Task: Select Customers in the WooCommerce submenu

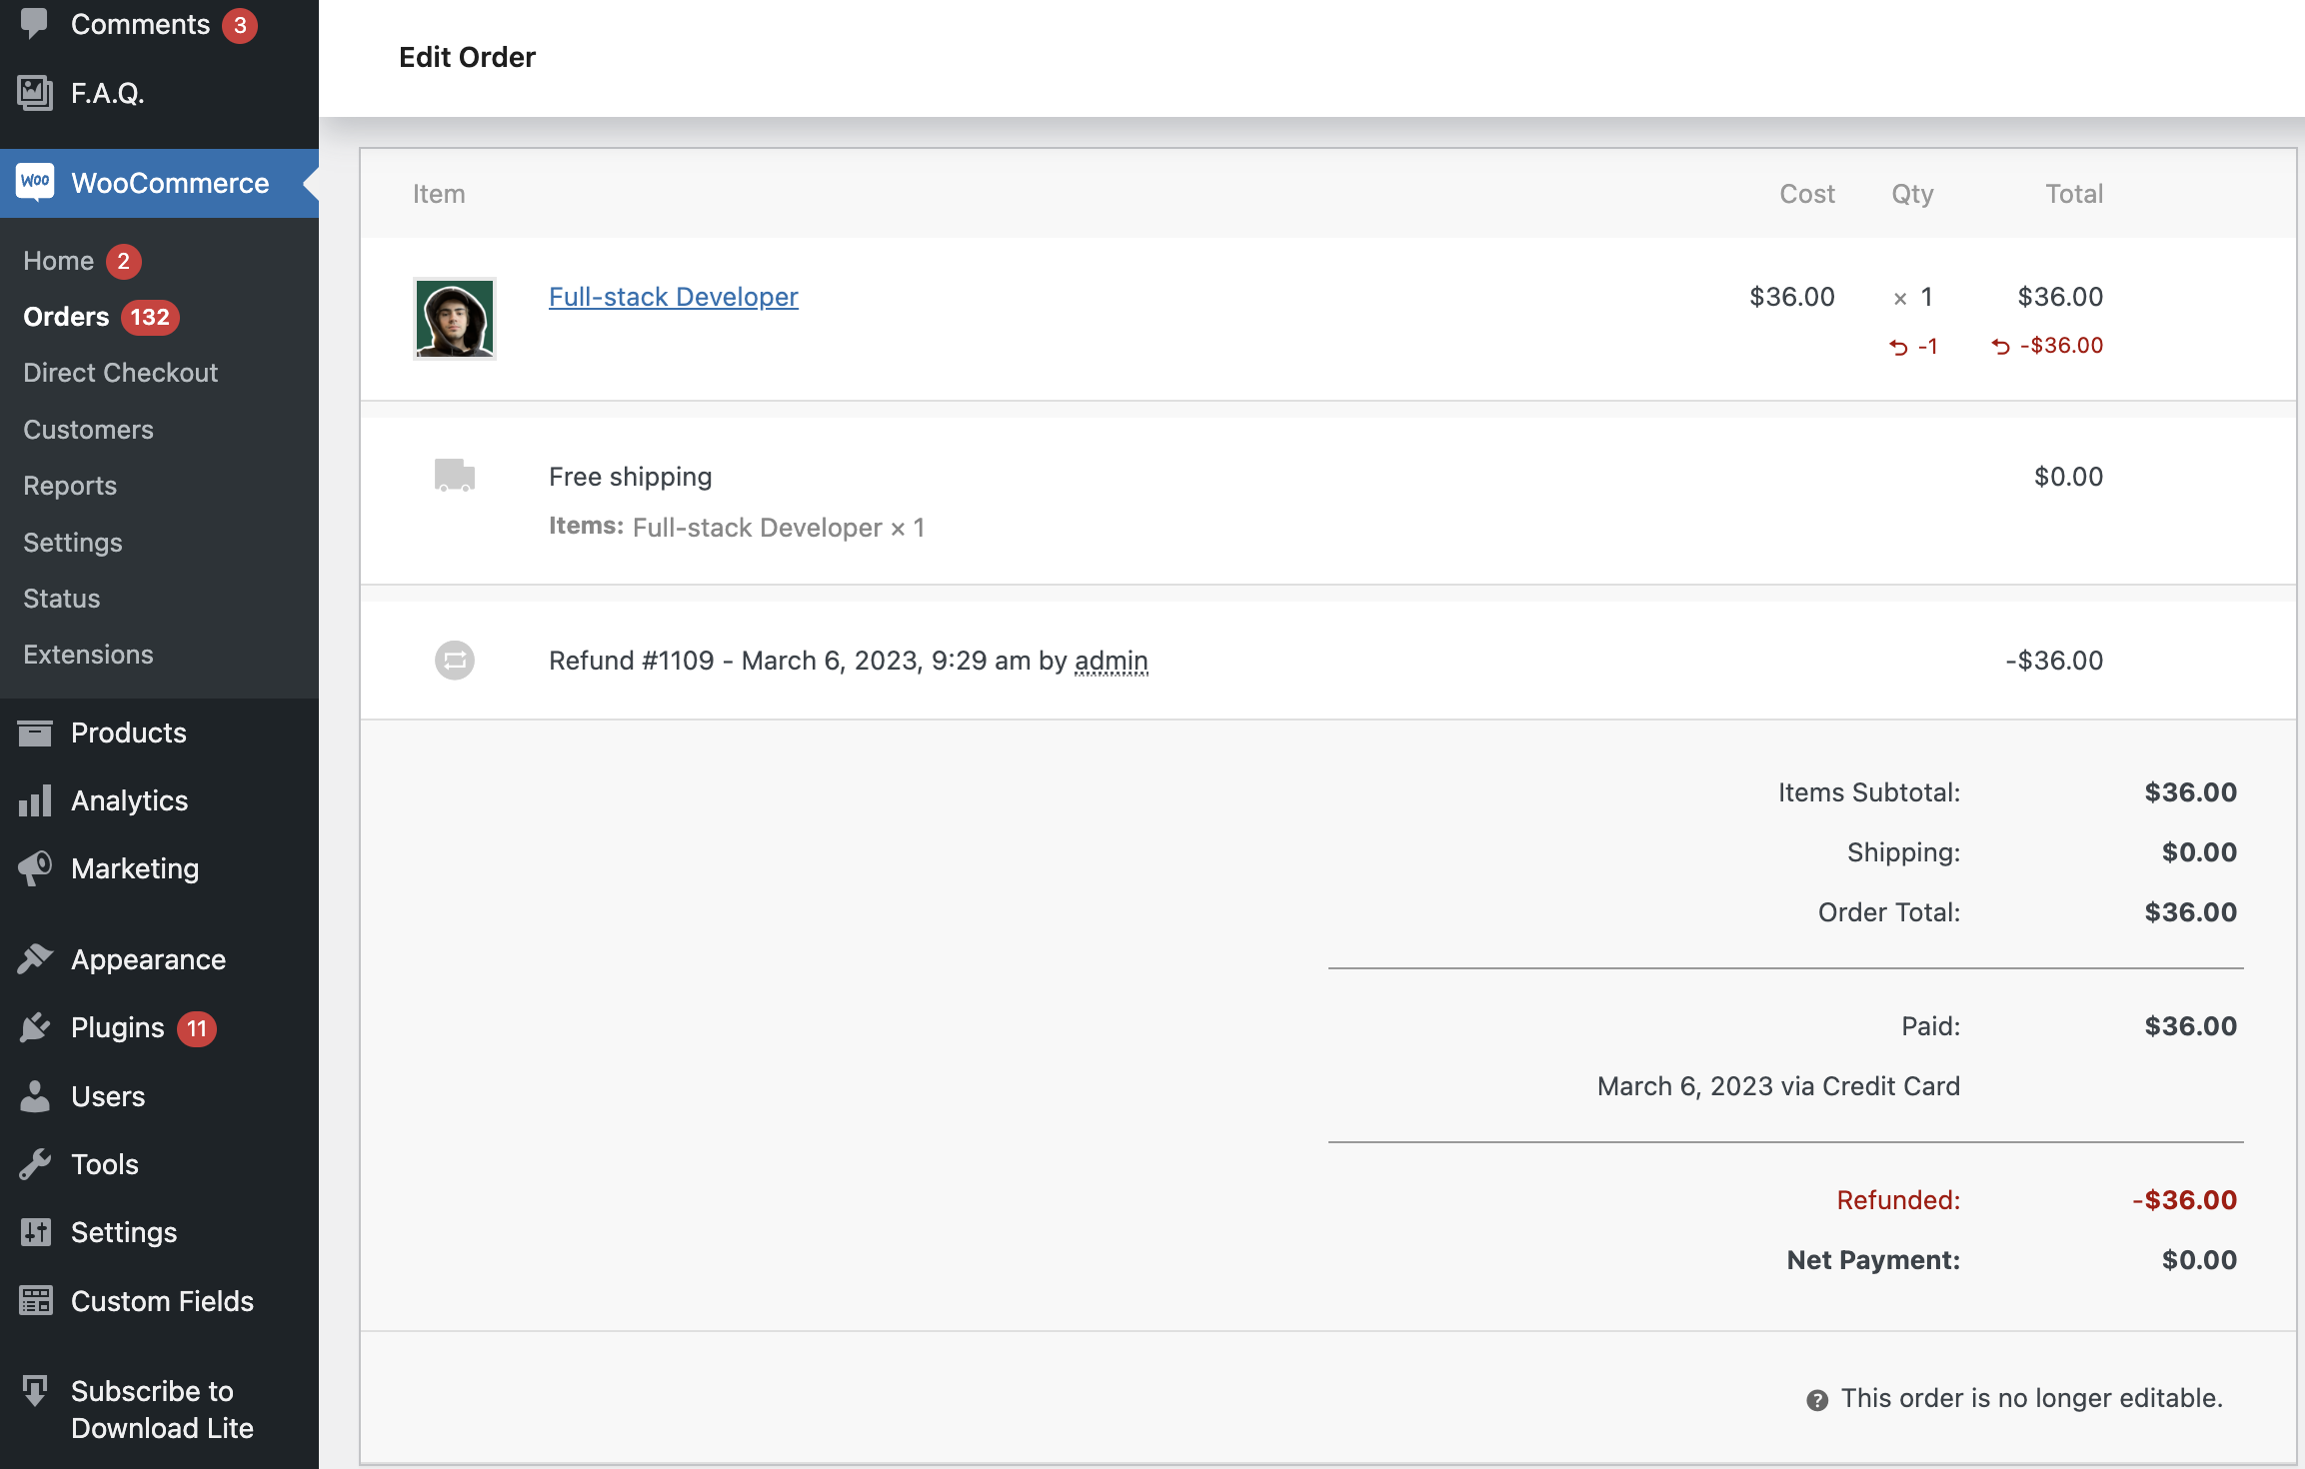Action: (x=88, y=429)
